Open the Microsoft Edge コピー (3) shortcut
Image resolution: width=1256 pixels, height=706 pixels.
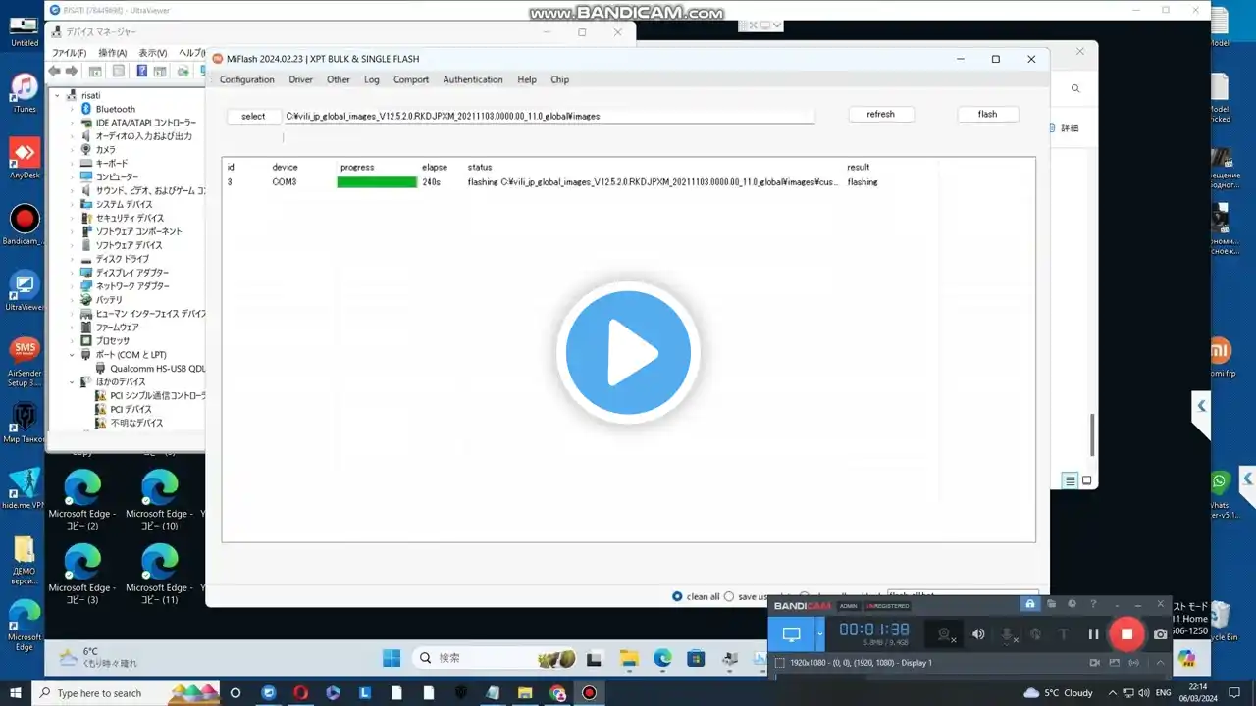82,575
